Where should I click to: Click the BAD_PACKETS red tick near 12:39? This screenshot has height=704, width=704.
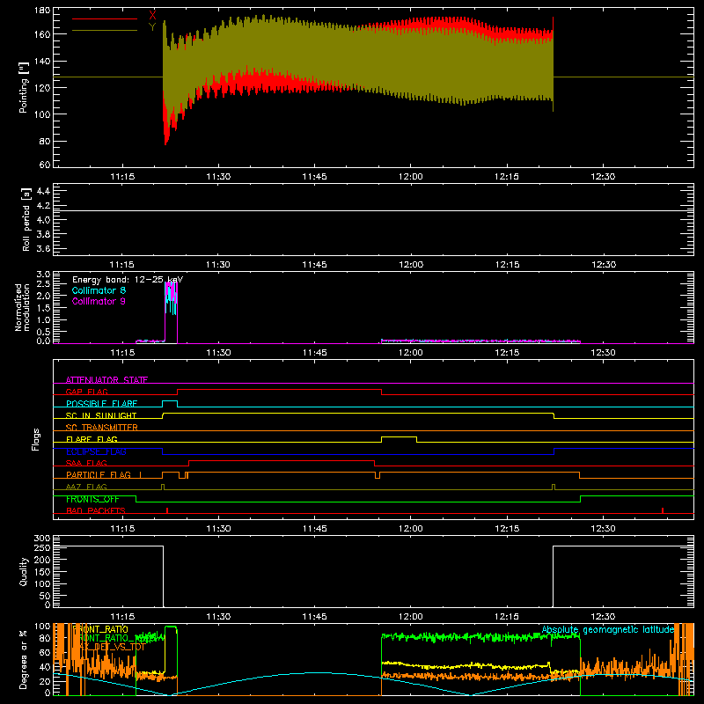[x=663, y=510]
